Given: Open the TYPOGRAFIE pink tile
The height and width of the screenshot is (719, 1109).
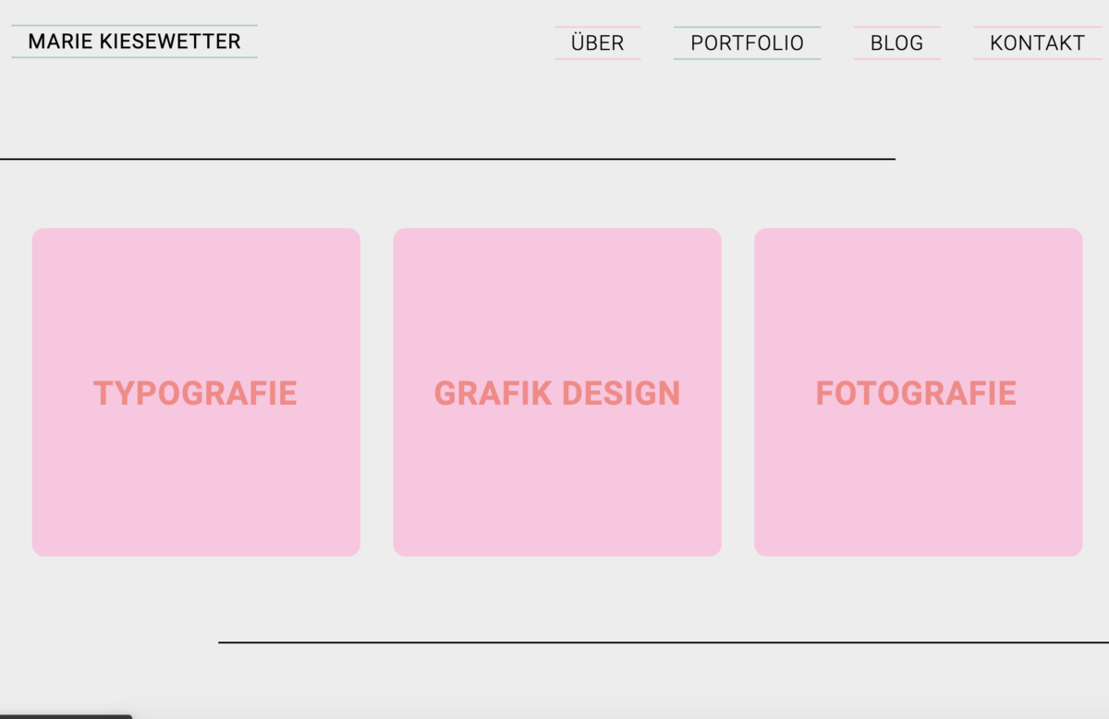Looking at the screenshot, I should click(196, 392).
